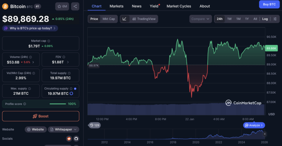
Task: Click the Boost button
Action: [40, 116]
